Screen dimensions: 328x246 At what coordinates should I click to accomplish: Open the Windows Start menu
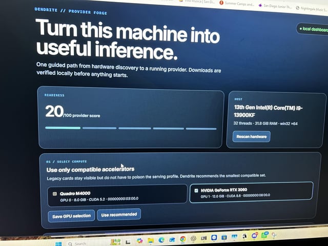(x=58, y=244)
